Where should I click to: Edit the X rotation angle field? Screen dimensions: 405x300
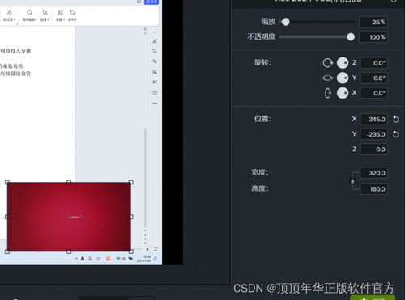(374, 93)
